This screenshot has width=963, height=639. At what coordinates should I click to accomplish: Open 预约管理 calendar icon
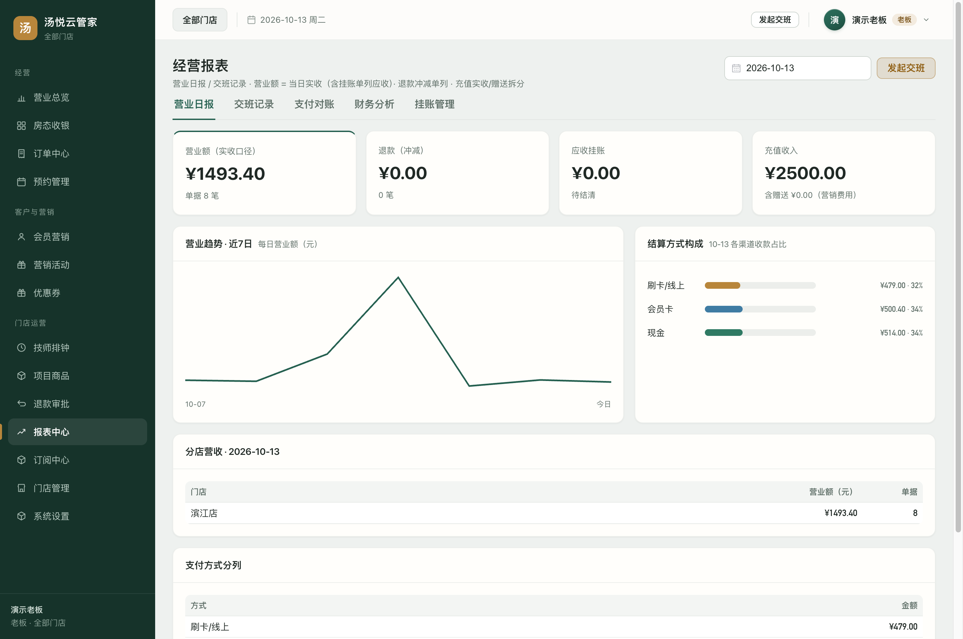point(21,182)
